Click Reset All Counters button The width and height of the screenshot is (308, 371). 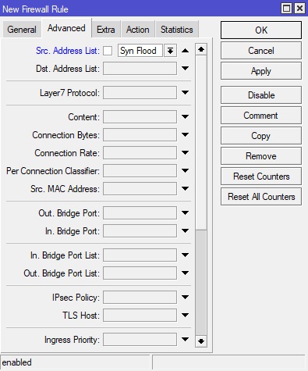[261, 197]
